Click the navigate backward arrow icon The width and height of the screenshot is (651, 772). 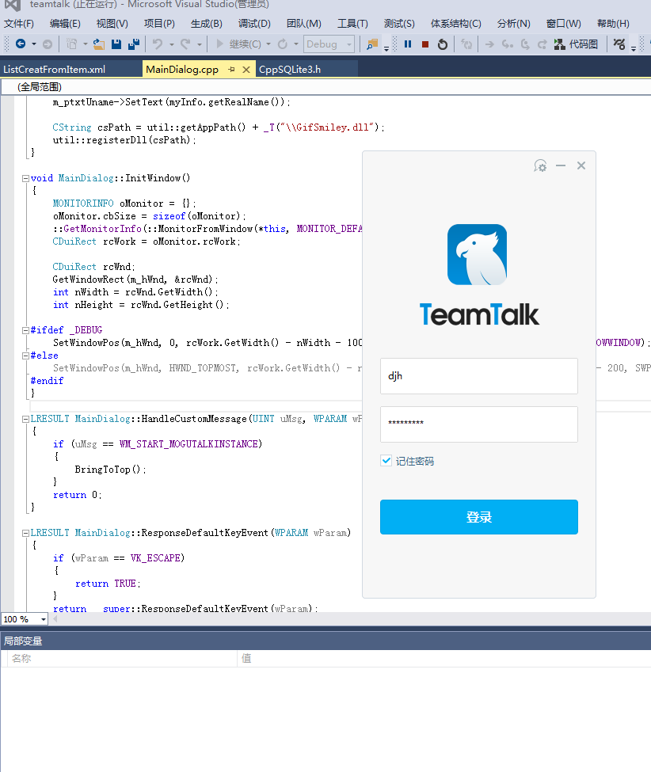coord(21,44)
